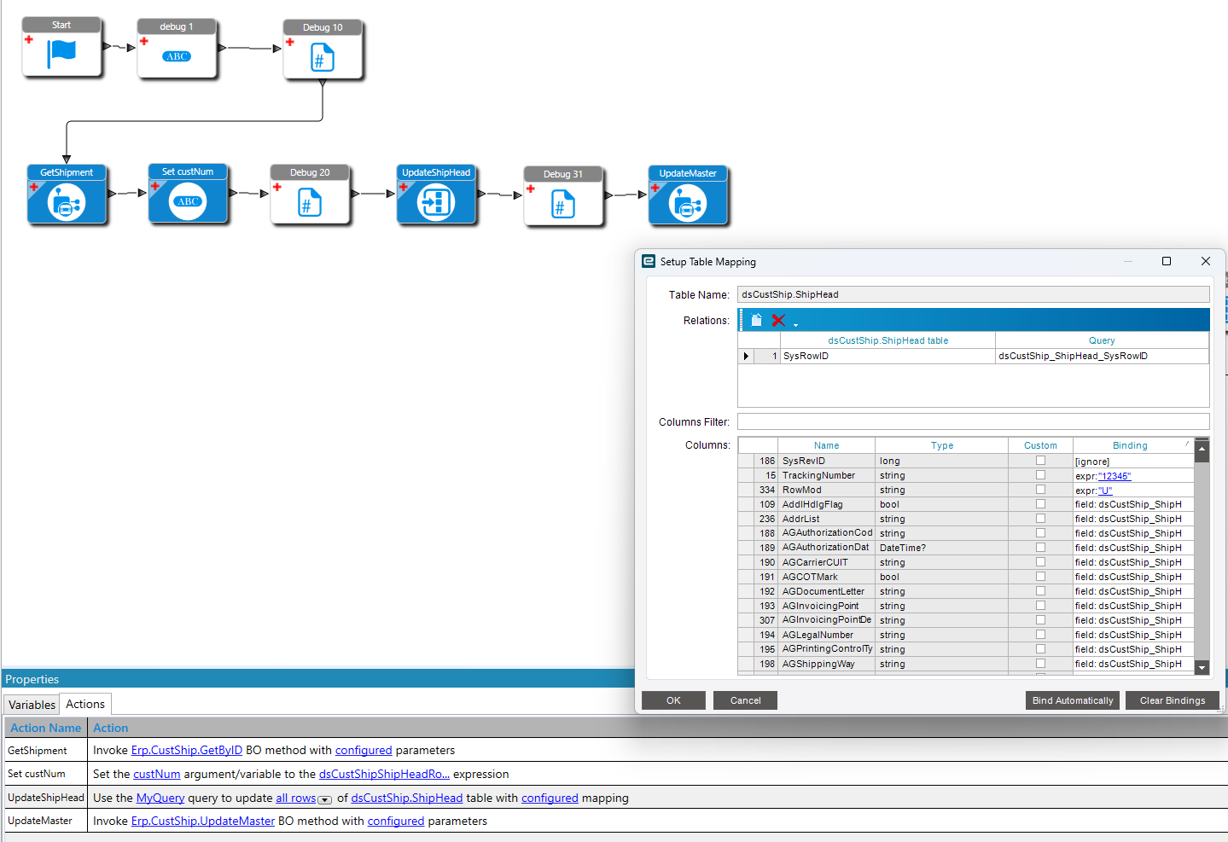Screen dimensions: 1228x842
Task: Open Erp.CustShip.UpdateMaster method link
Action: [203, 822]
